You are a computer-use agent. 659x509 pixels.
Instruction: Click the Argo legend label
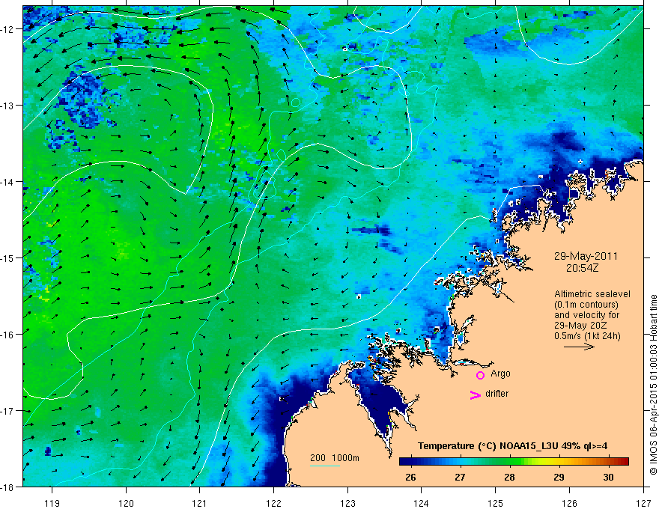[x=500, y=374]
